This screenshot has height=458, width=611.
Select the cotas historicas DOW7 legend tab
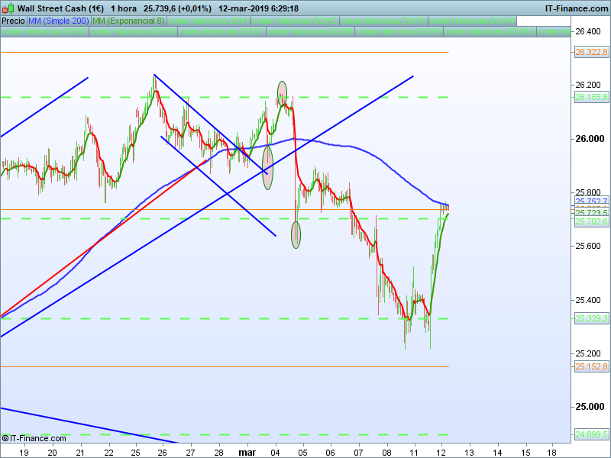tap(221, 31)
